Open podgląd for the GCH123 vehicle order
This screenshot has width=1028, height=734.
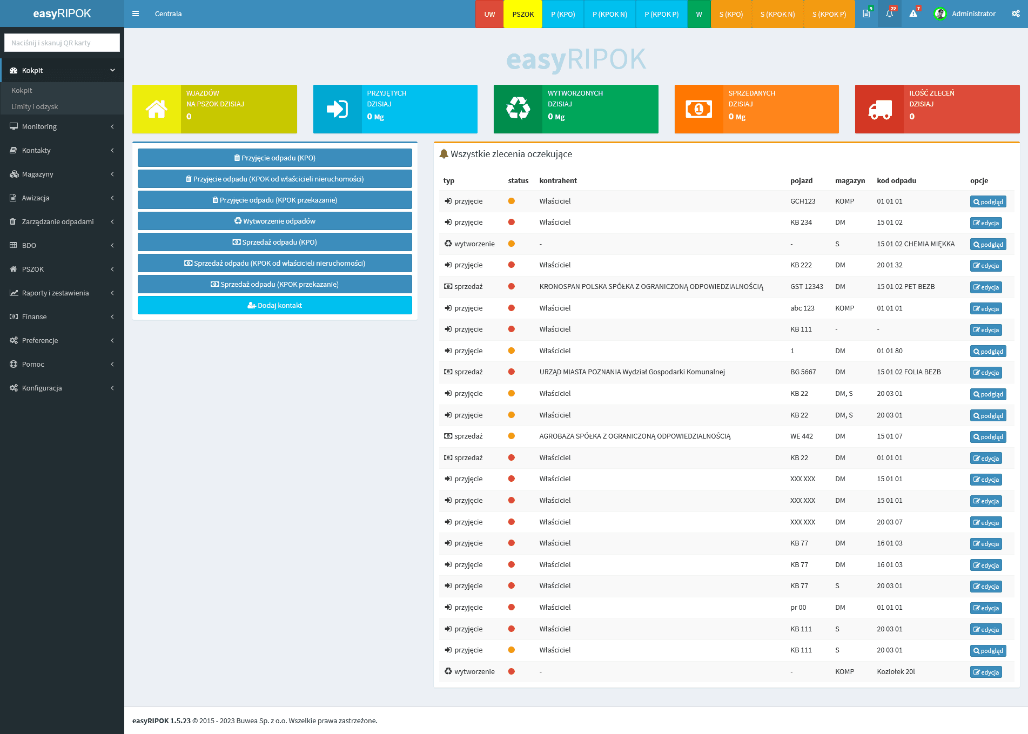point(987,201)
